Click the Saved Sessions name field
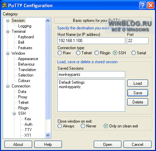The image size is (156, 151). click(x=91, y=74)
